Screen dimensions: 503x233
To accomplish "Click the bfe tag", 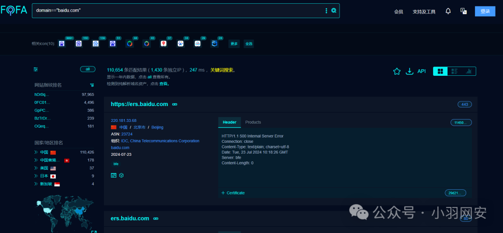I will click(x=116, y=164).
